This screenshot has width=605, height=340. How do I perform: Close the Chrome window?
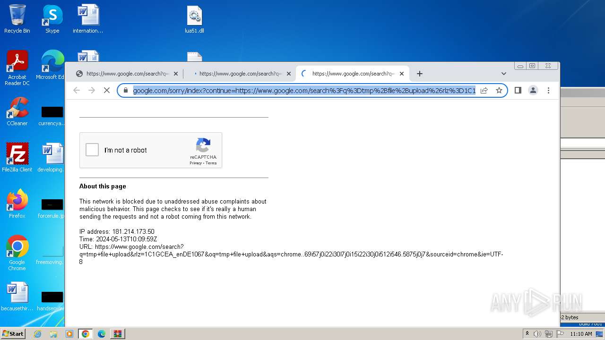(x=548, y=66)
